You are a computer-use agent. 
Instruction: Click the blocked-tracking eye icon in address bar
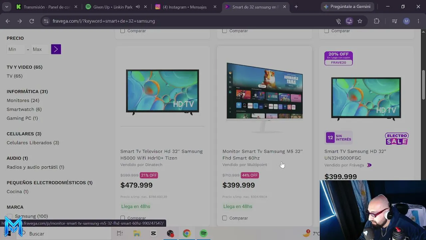[338, 21]
